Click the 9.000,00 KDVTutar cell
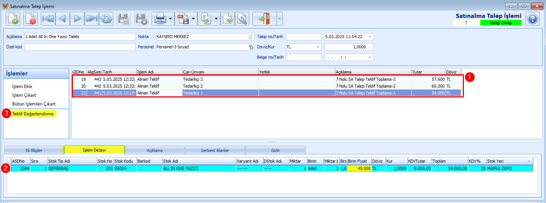546x203 pixels. 420,168
